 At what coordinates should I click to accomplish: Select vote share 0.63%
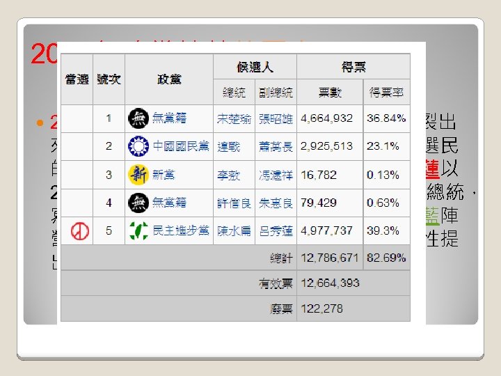click(383, 203)
